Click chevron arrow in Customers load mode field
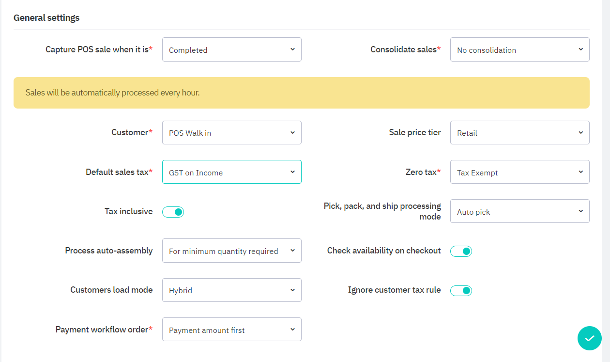Screen dimensions: 610x362 click(x=292, y=290)
